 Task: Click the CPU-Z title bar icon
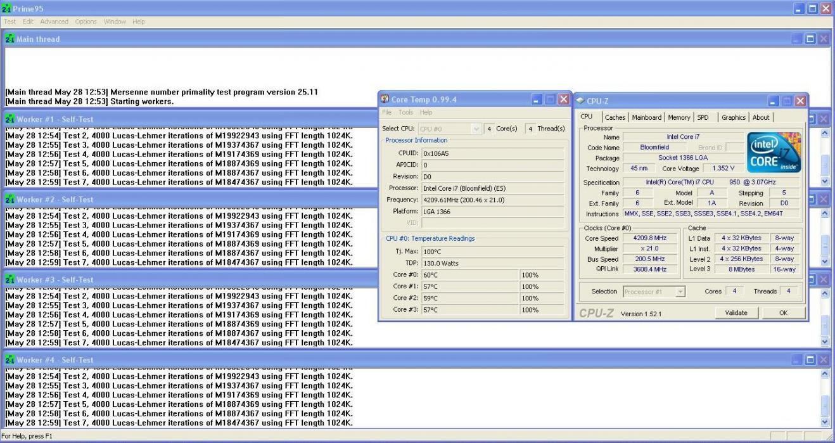click(580, 101)
